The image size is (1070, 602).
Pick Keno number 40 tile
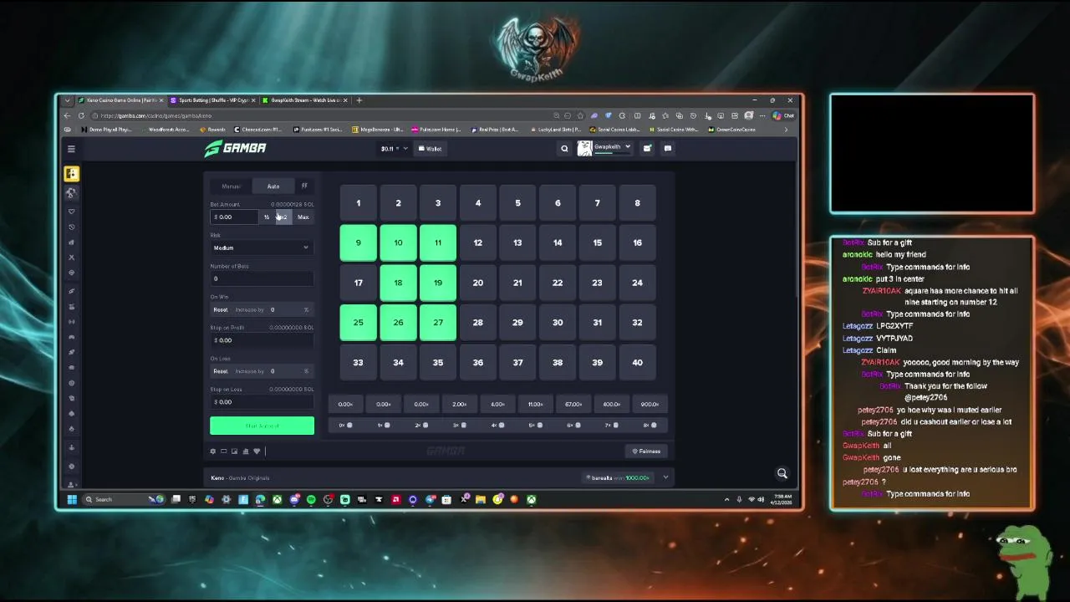[637, 362]
